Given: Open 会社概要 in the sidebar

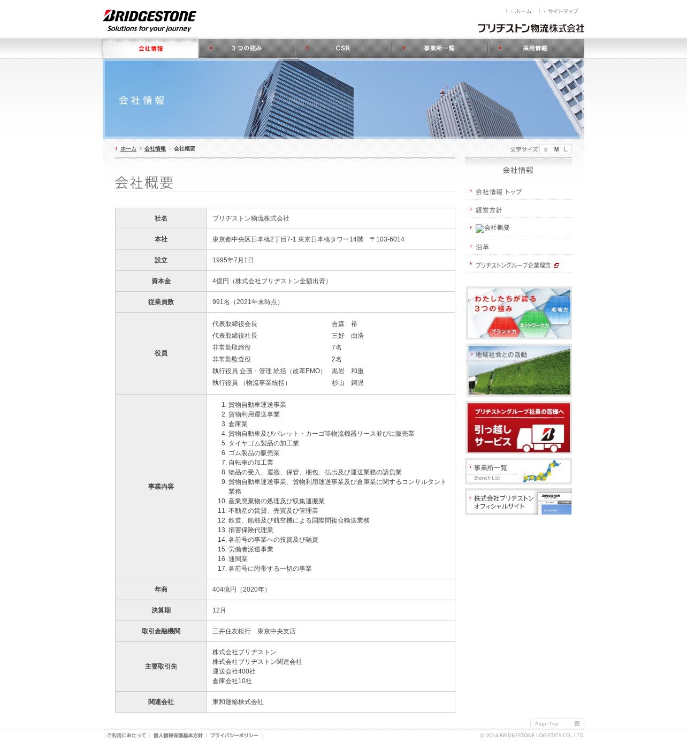Looking at the screenshot, I should coord(493,228).
